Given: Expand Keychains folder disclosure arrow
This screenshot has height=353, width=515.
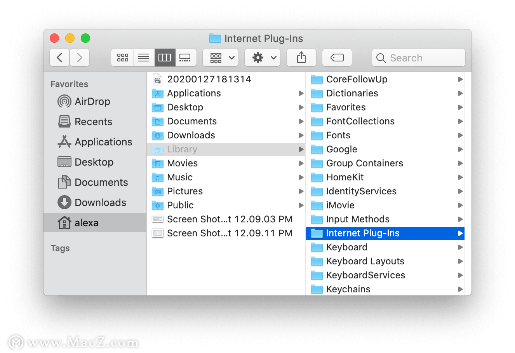Looking at the screenshot, I should pos(460,289).
